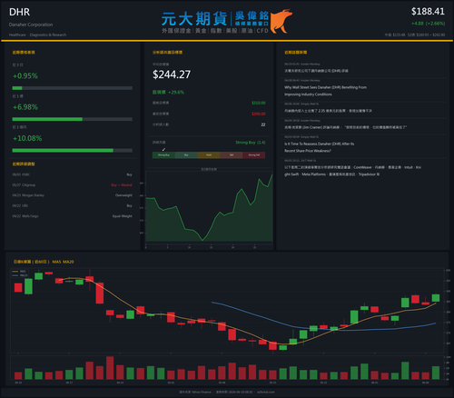
Task: Click the Strong Buy segment of the rating bar
Action: [163, 155]
